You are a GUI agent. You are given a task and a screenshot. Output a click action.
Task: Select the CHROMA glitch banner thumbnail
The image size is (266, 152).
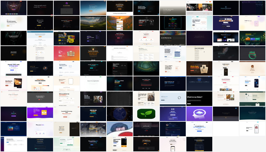click(173, 38)
